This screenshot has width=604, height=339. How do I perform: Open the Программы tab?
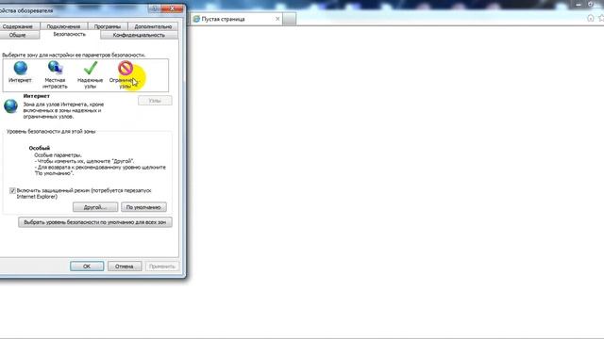coord(108,26)
